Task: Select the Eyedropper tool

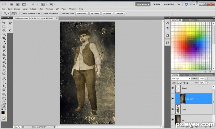Action: coord(4,42)
